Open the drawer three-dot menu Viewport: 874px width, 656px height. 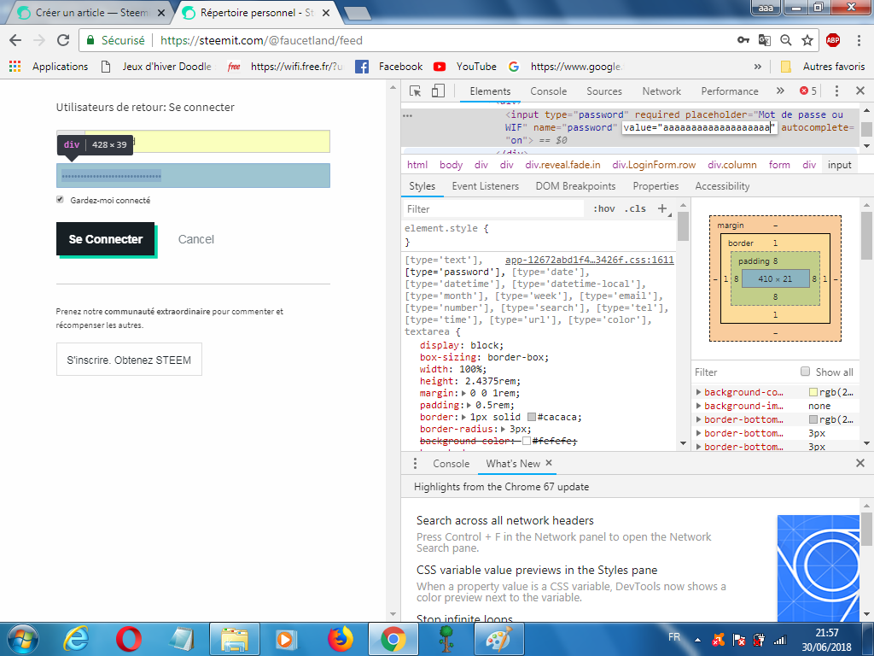(415, 464)
